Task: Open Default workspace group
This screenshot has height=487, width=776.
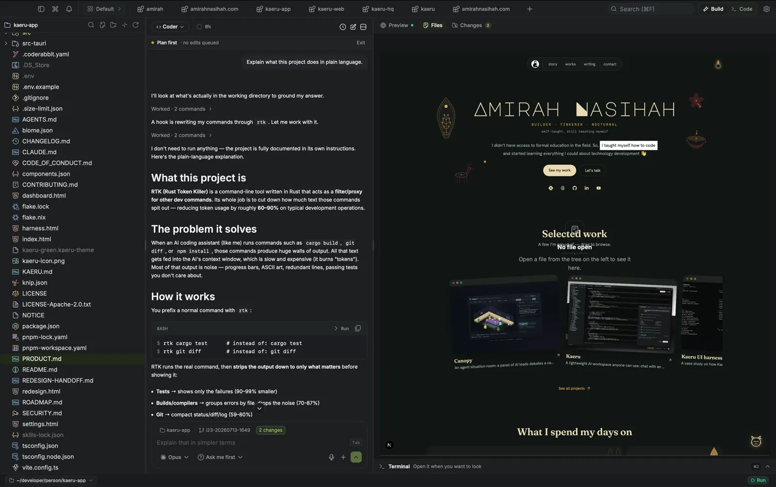Action: point(104,9)
